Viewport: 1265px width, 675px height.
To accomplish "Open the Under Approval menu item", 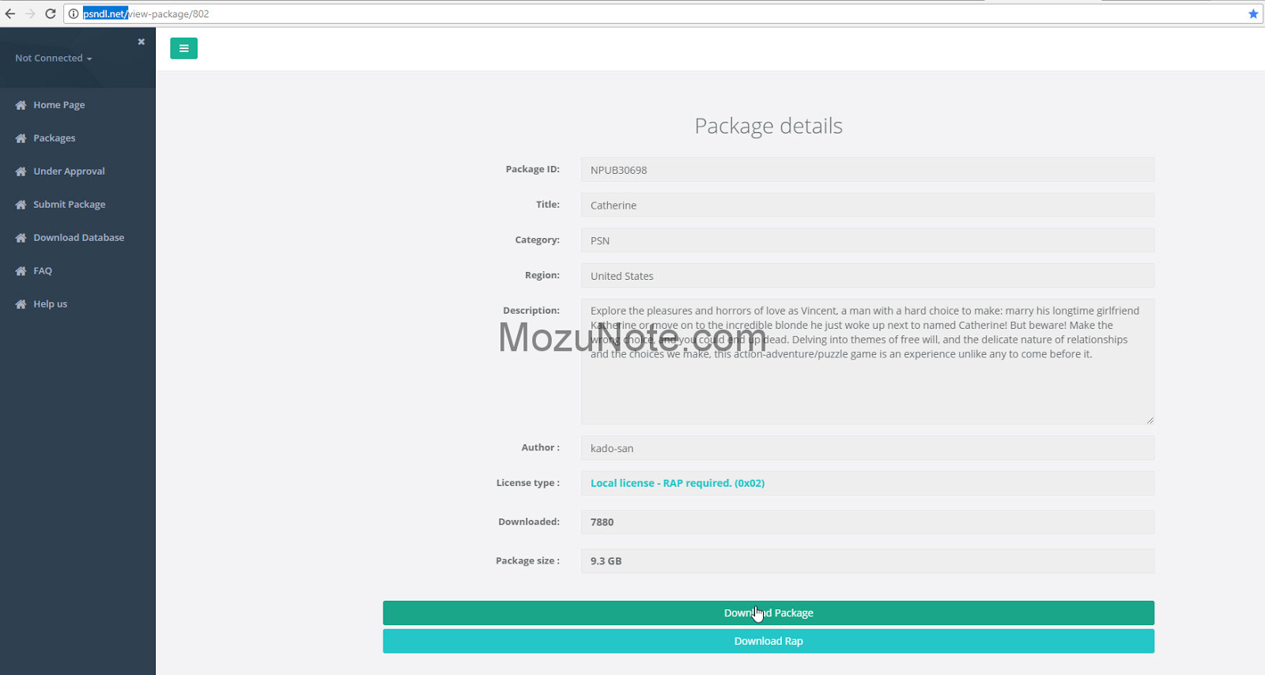I will coord(69,172).
